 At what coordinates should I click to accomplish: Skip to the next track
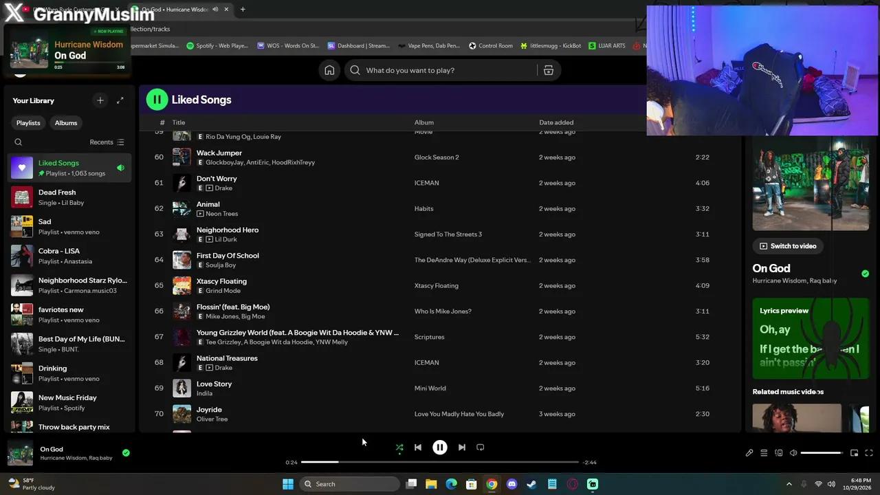pyautogui.click(x=462, y=448)
